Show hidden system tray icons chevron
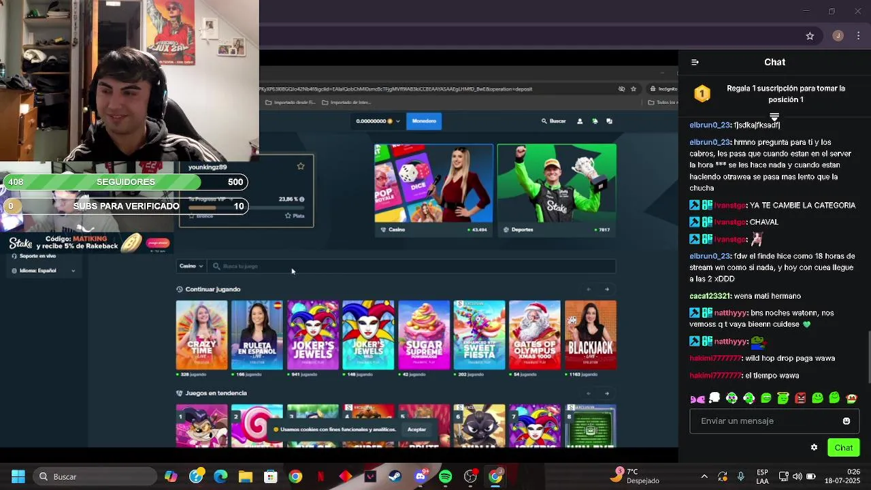Image resolution: width=871 pixels, height=490 pixels. (704, 476)
